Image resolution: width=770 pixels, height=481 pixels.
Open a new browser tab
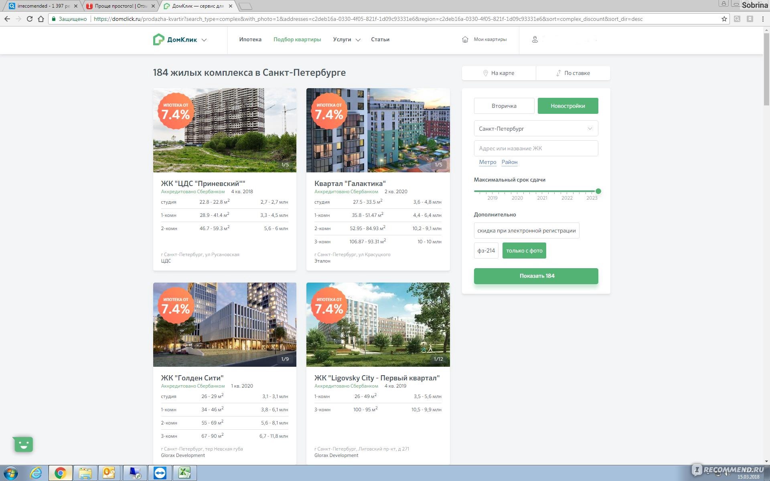click(x=245, y=6)
